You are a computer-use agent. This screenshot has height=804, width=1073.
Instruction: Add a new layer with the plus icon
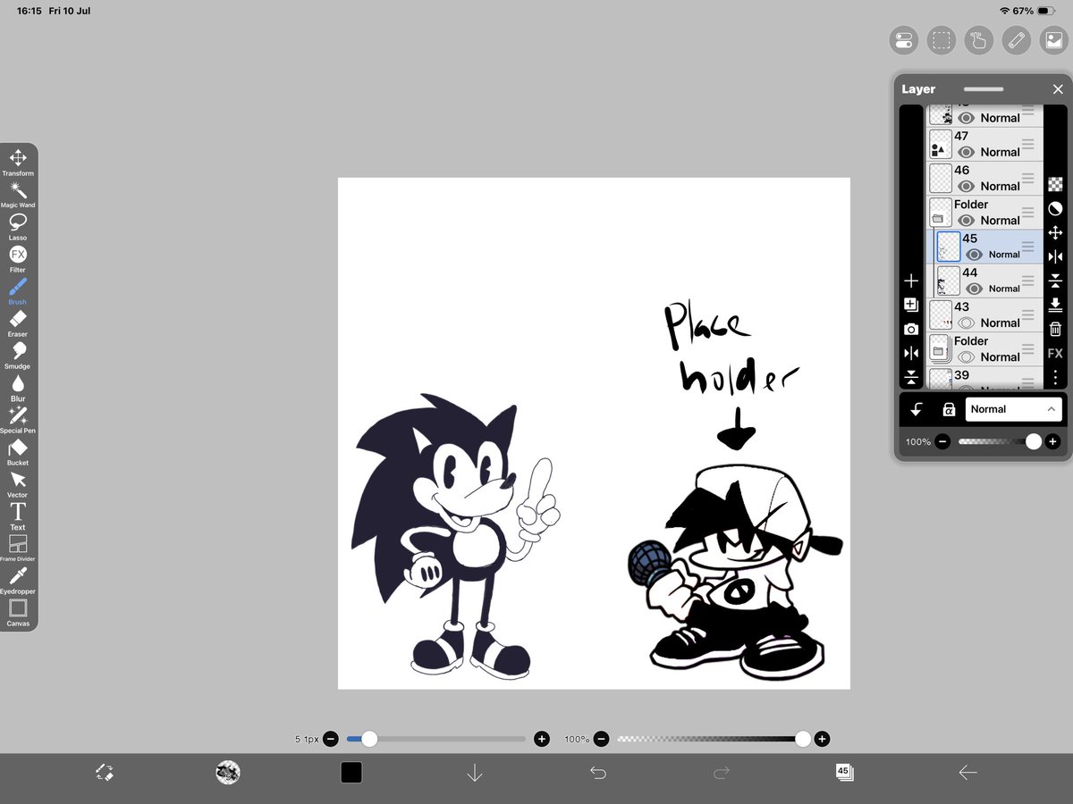[911, 281]
